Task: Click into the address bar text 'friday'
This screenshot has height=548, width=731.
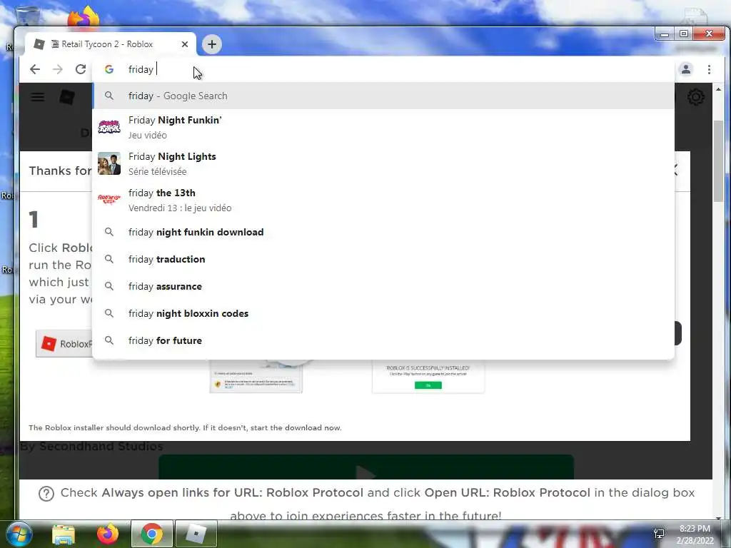Action: pos(141,69)
